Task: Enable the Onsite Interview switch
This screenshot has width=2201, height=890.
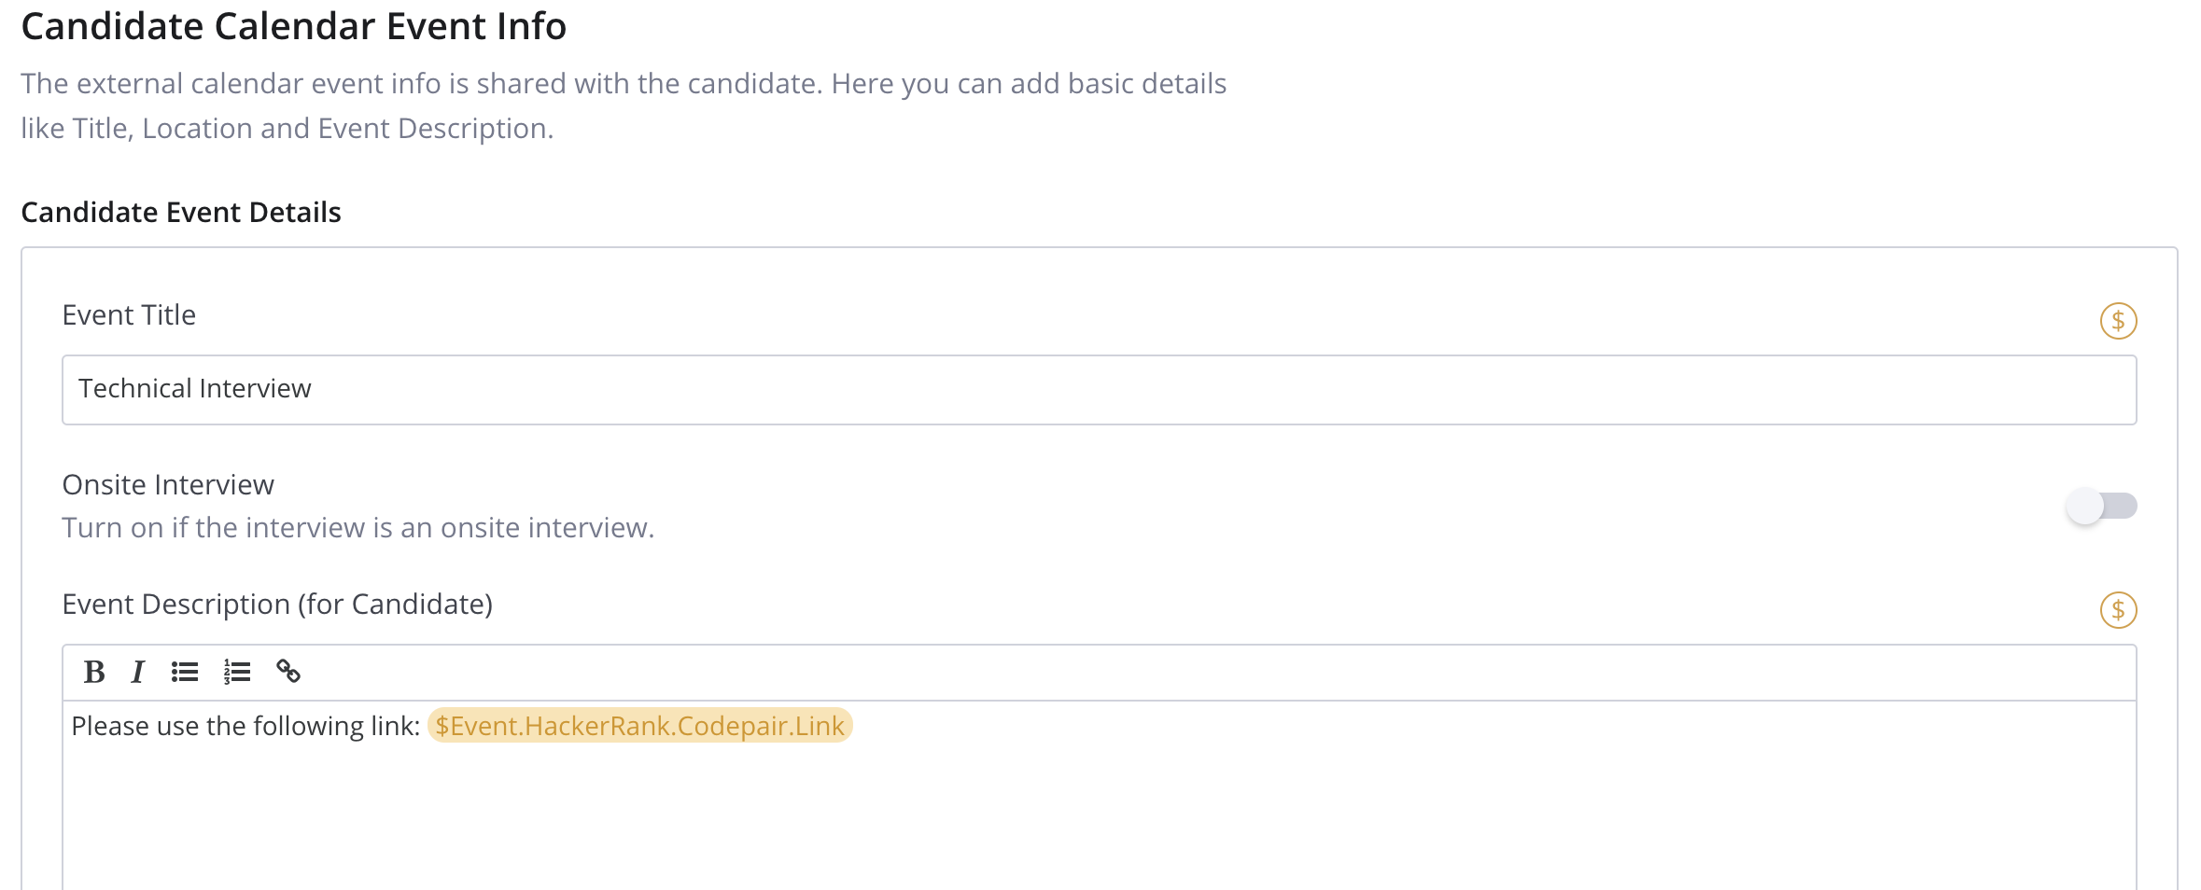Action: pos(2101,507)
